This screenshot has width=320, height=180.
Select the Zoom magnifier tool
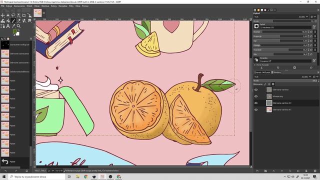(x=18, y=26)
